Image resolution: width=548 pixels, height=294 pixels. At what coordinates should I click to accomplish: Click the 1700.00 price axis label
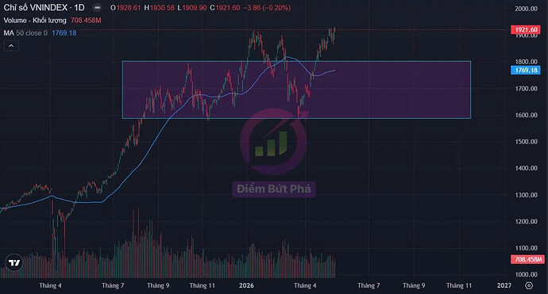[526, 89]
